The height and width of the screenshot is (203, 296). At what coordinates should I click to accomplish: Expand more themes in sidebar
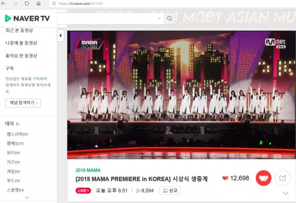(x=27, y=198)
